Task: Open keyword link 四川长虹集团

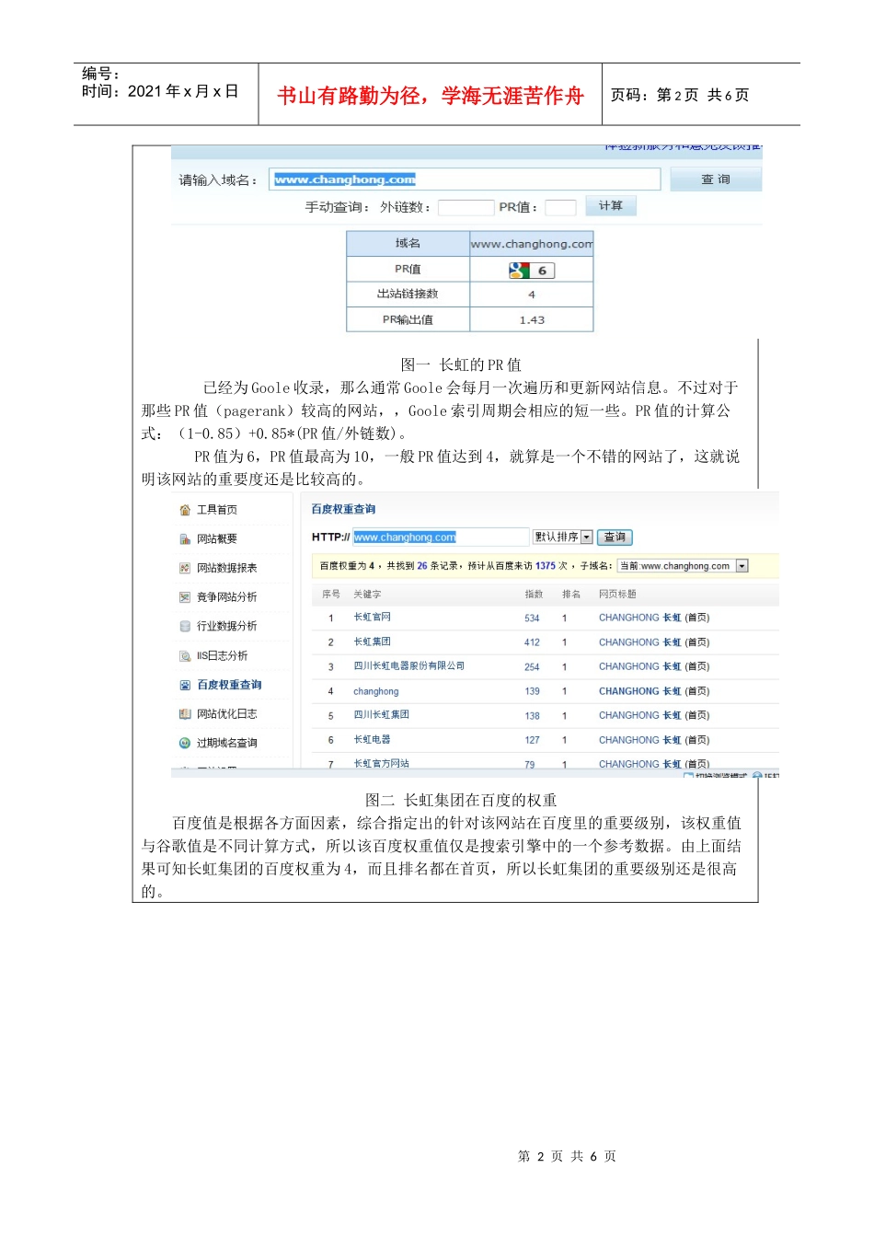Action: point(381,715)
